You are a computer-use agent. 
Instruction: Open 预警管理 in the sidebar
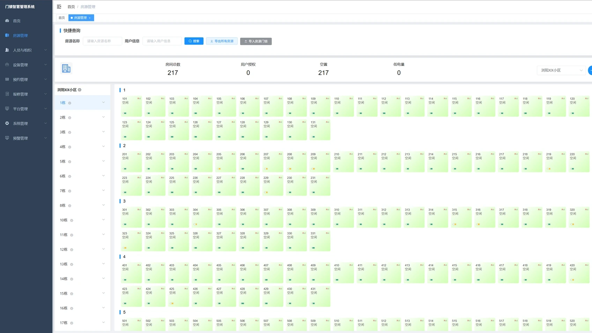click(26, 138)
